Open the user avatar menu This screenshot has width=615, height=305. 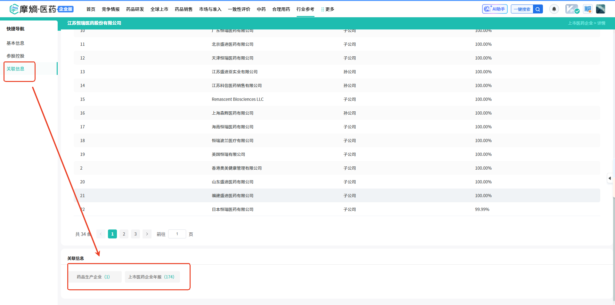pos(601,9)
